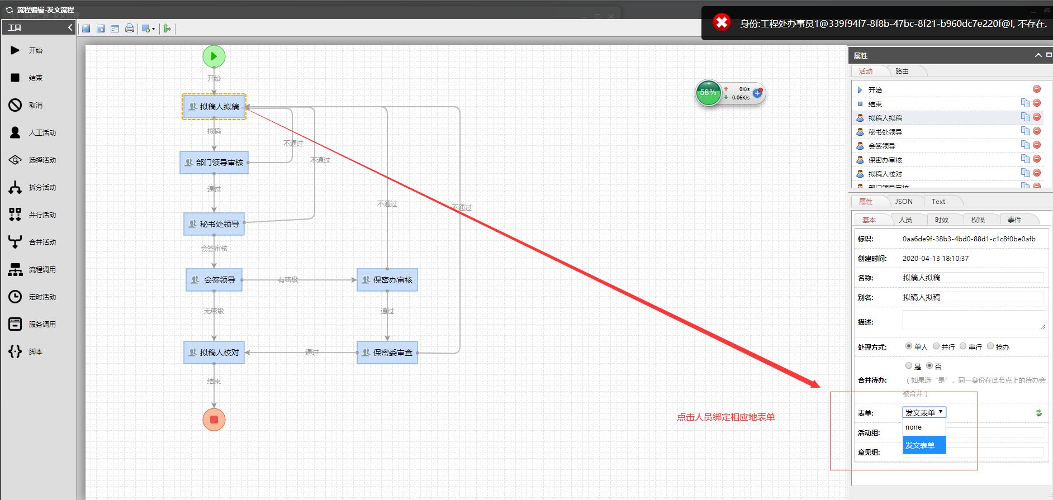Screen dimensions: 1053x500
Task: Copy the 秘书处领导 activity in list
Action: point(1025,131)
